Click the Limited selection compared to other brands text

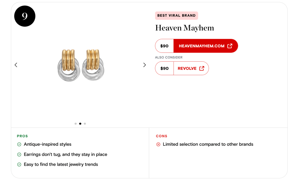[x=208, y=144]
